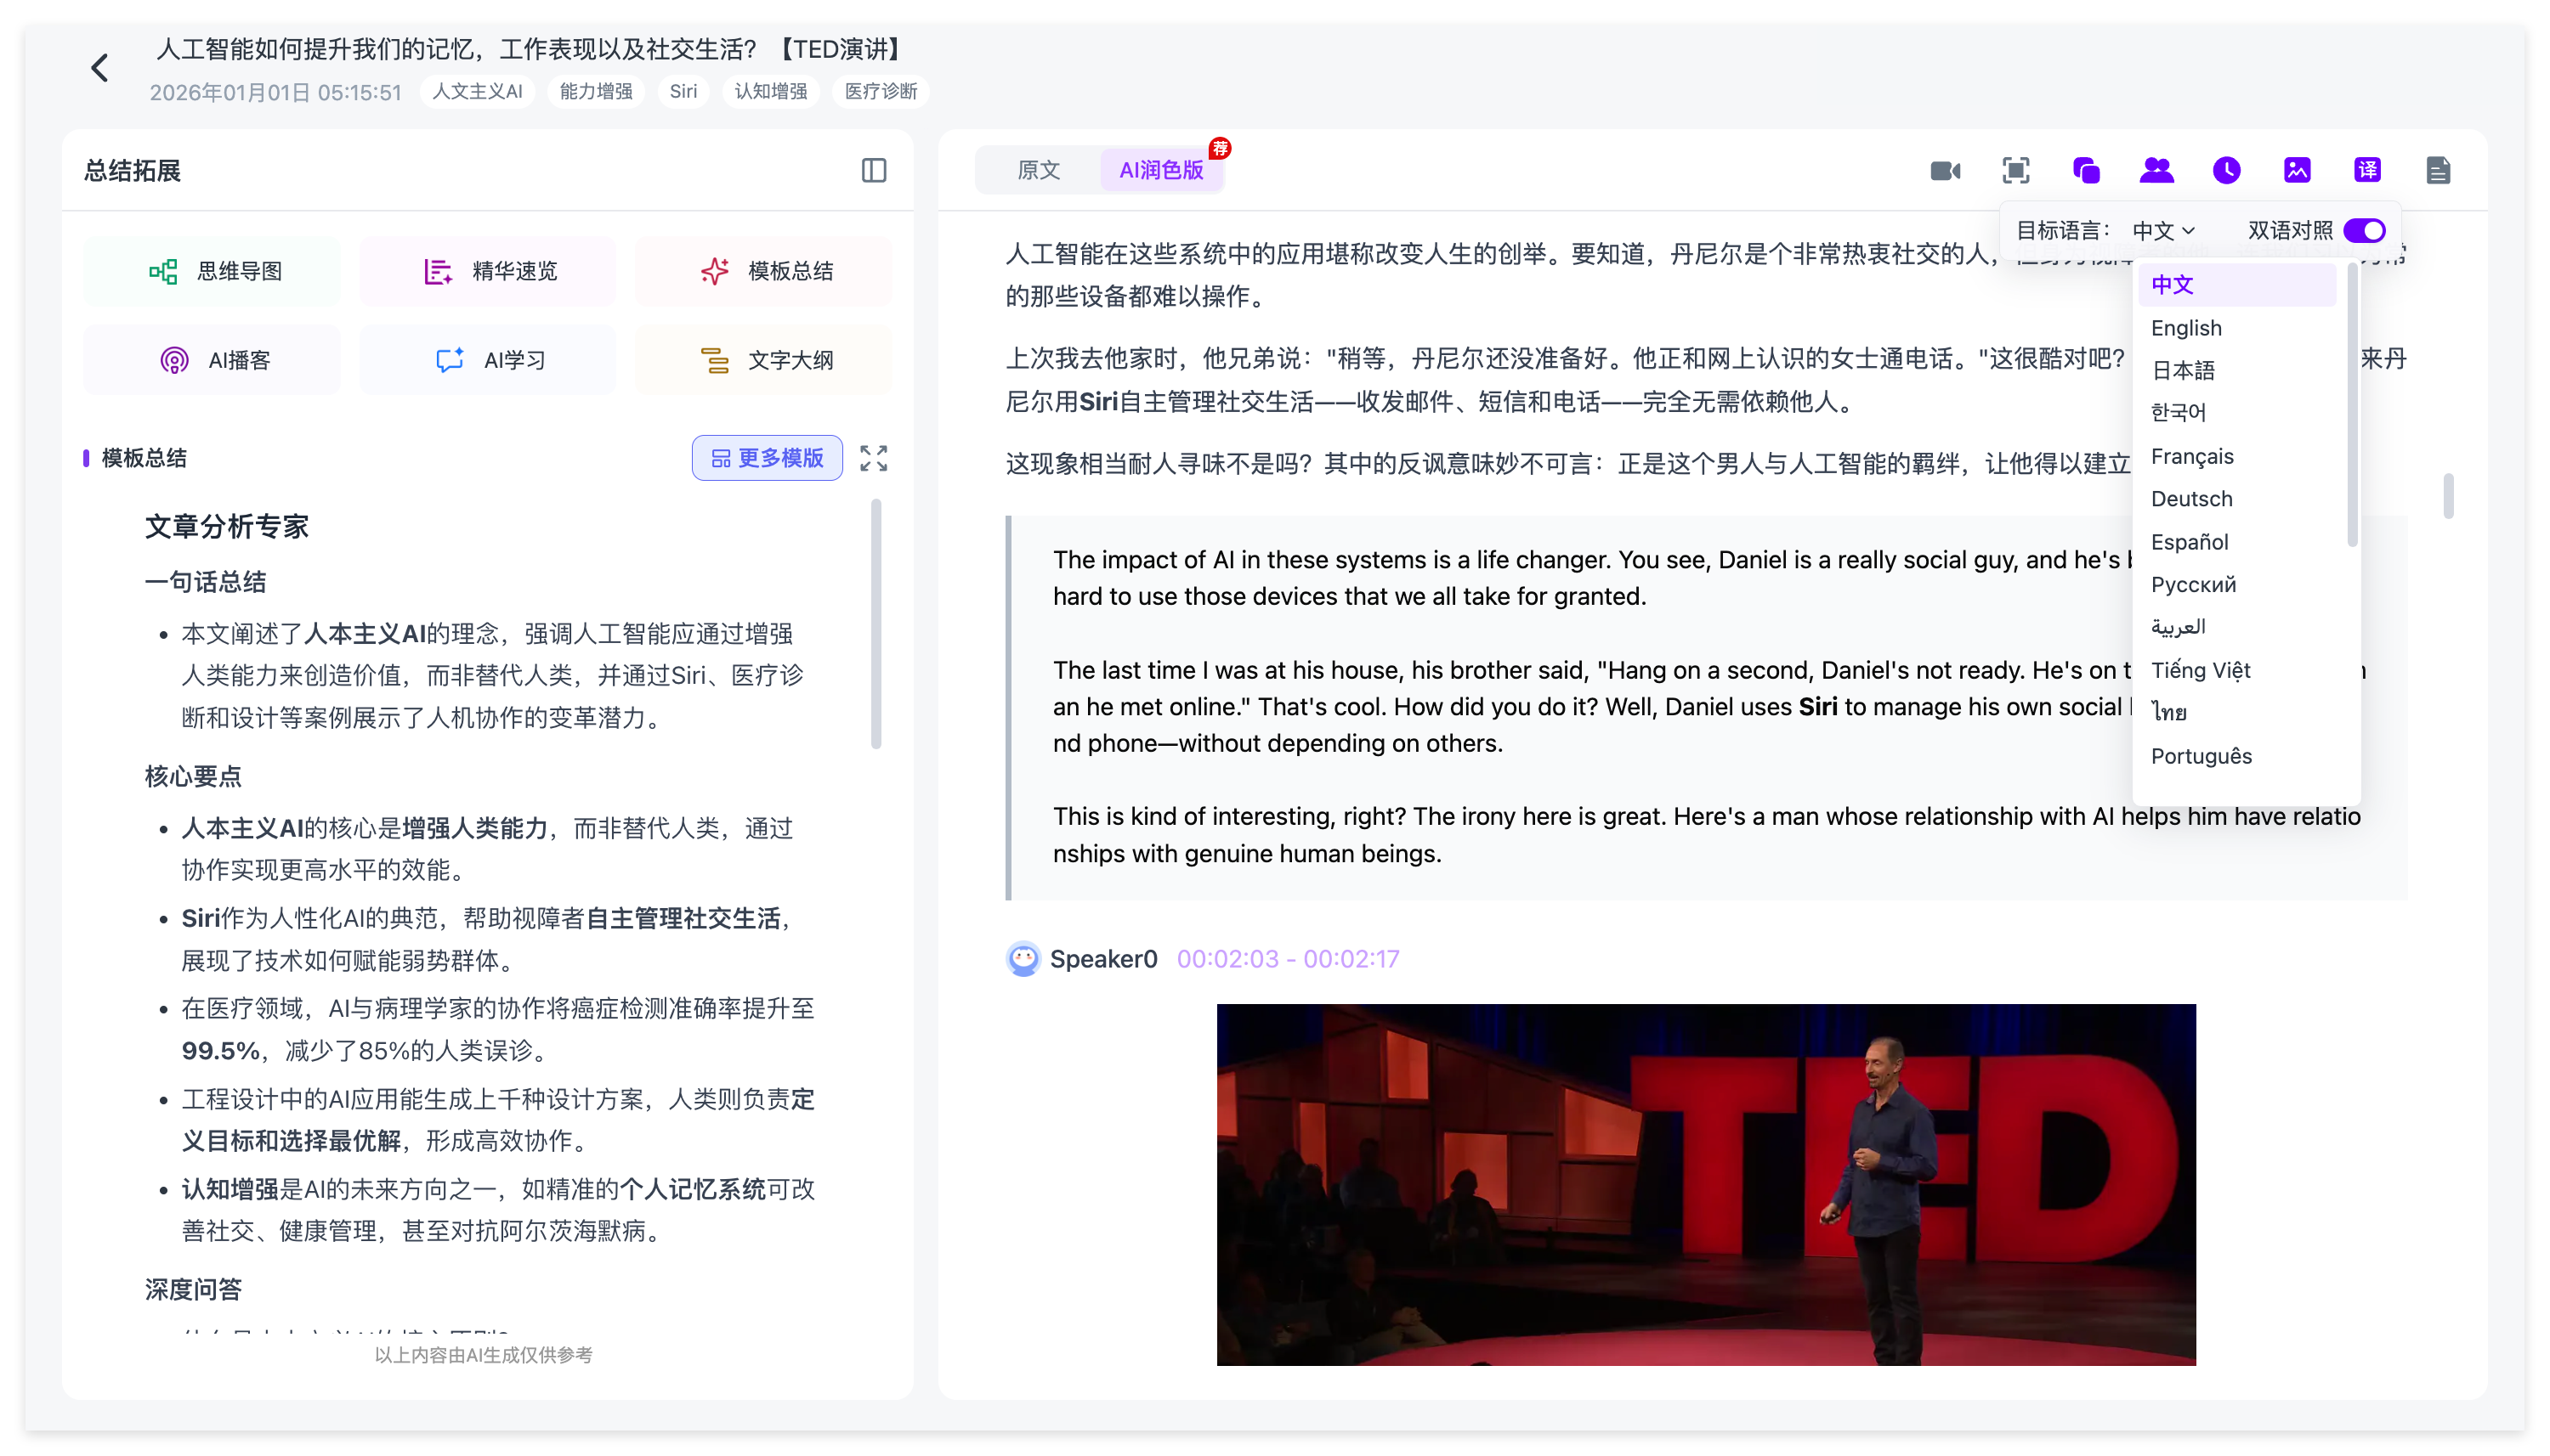The image size is (2550, 1456).
Task: Open the AI播客 podcast feature
Action: pos(212,360)
